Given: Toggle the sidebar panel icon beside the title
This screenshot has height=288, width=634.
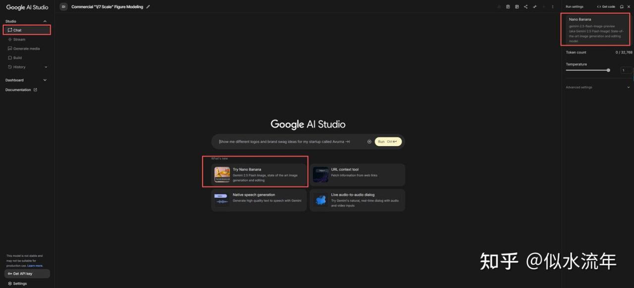Looking at the screenshot, I should [x=63, y=7].
